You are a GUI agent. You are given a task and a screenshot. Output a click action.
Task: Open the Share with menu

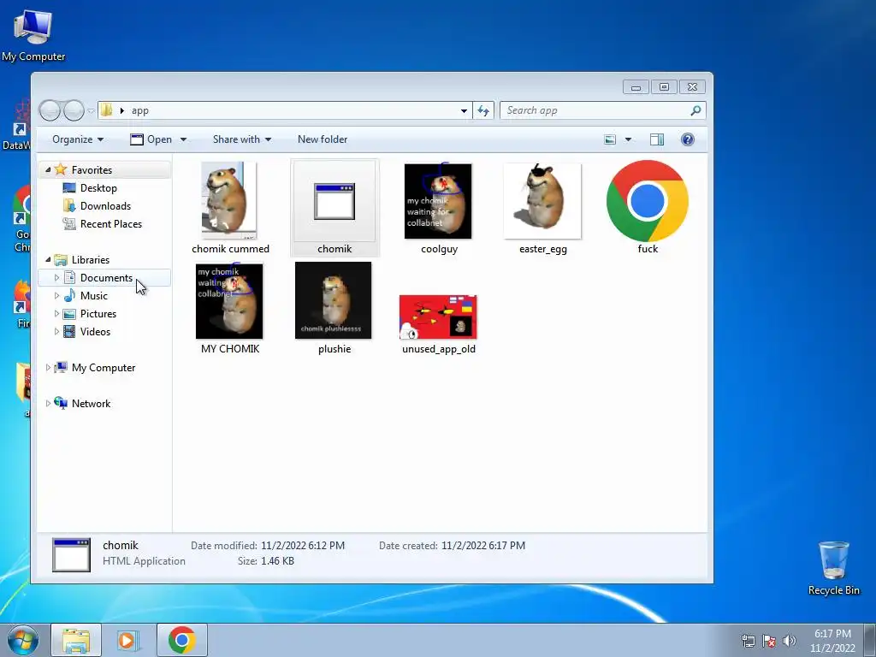(242, 139)
